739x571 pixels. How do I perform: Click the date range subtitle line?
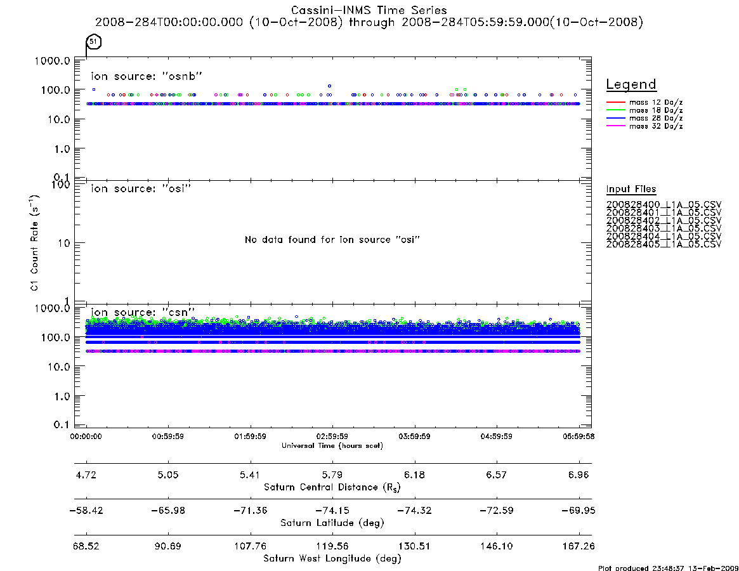[369, 22]
